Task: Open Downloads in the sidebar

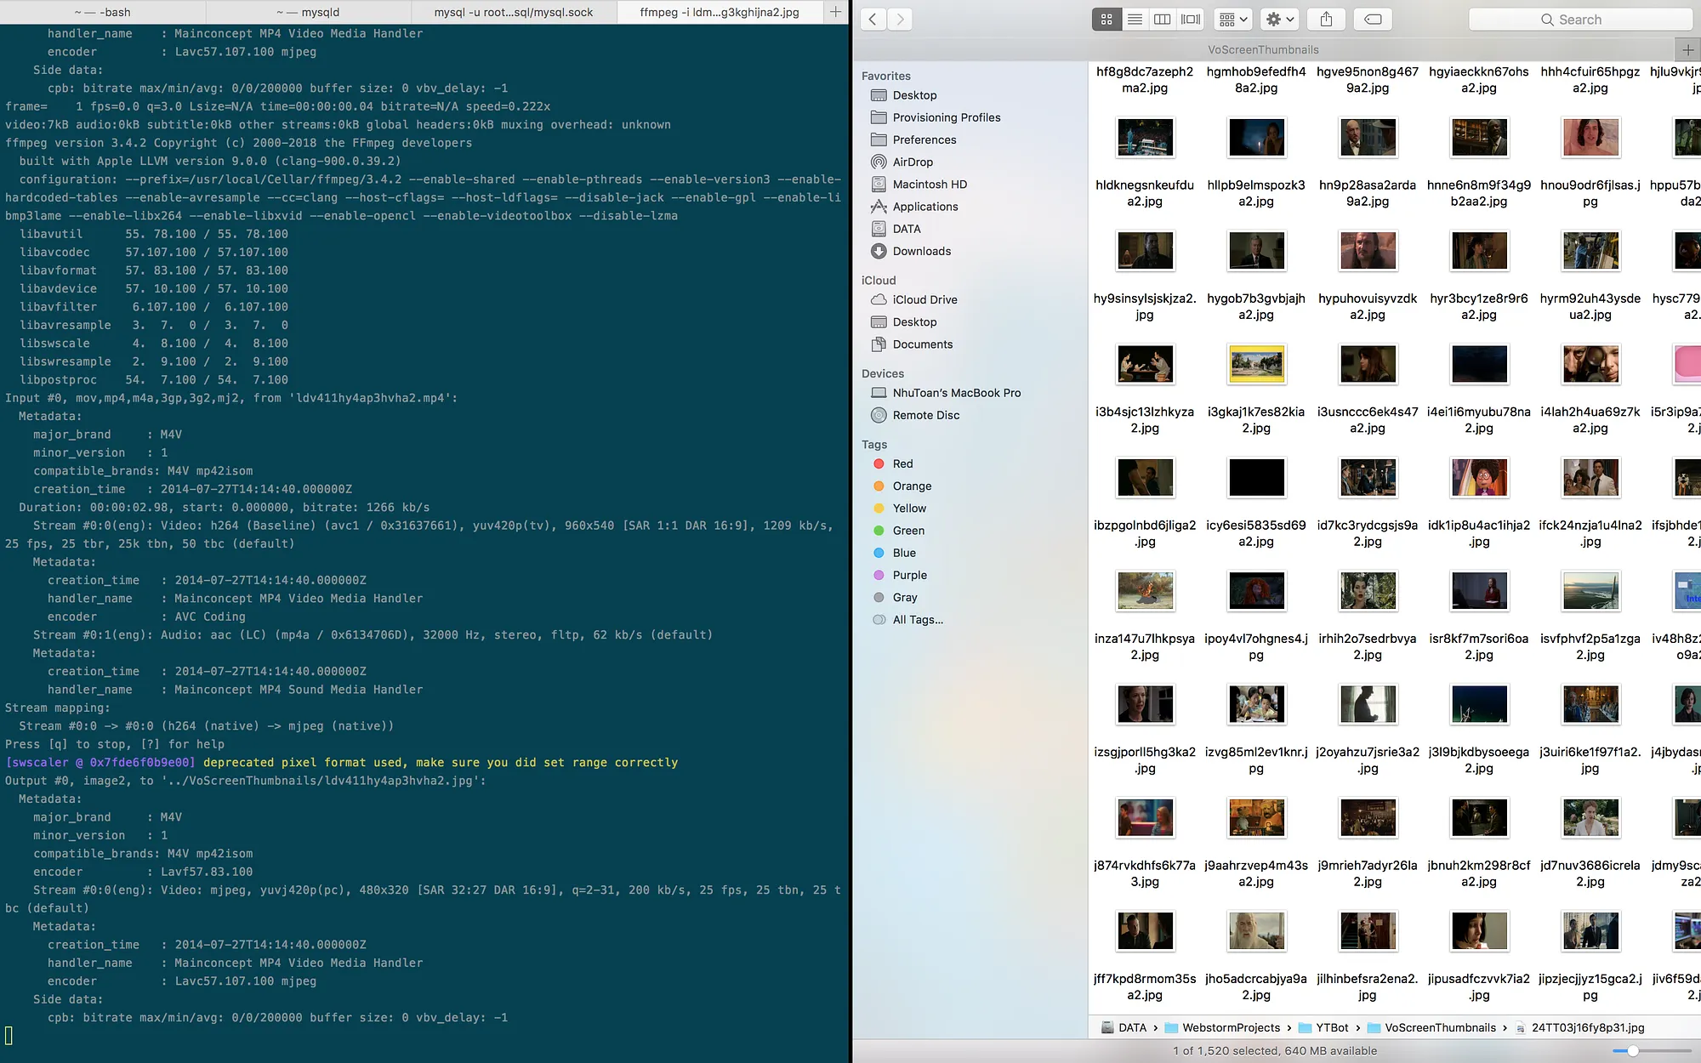Action: (922, 251)
